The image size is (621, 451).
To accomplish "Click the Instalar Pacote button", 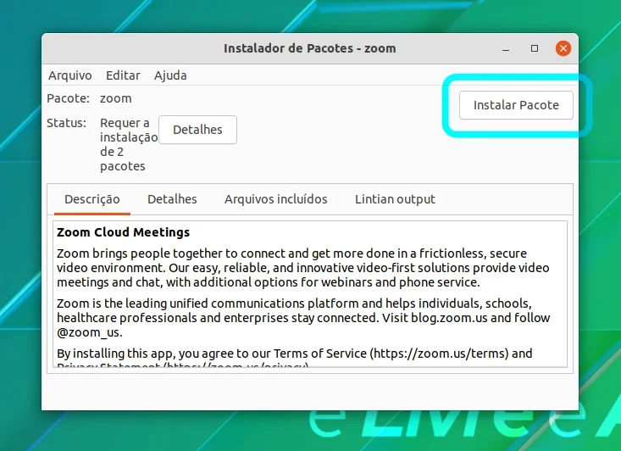I will tap(516, 105).
